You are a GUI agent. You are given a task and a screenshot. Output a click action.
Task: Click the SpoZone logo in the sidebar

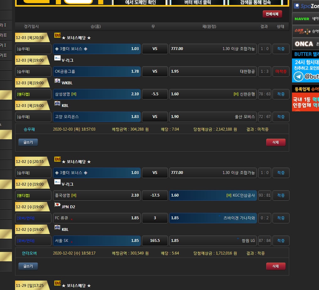tap(305, 6)
